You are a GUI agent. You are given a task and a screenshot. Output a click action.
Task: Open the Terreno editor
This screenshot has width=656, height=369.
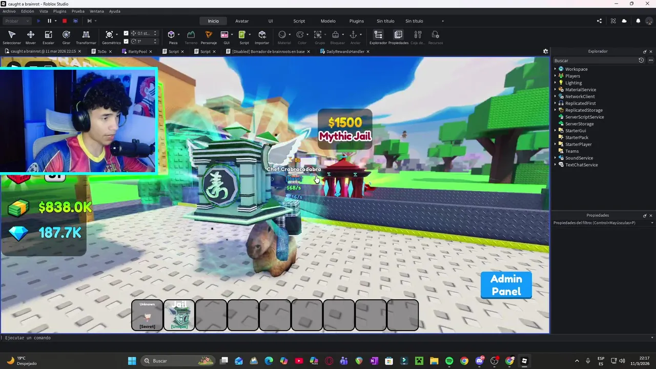191,37
